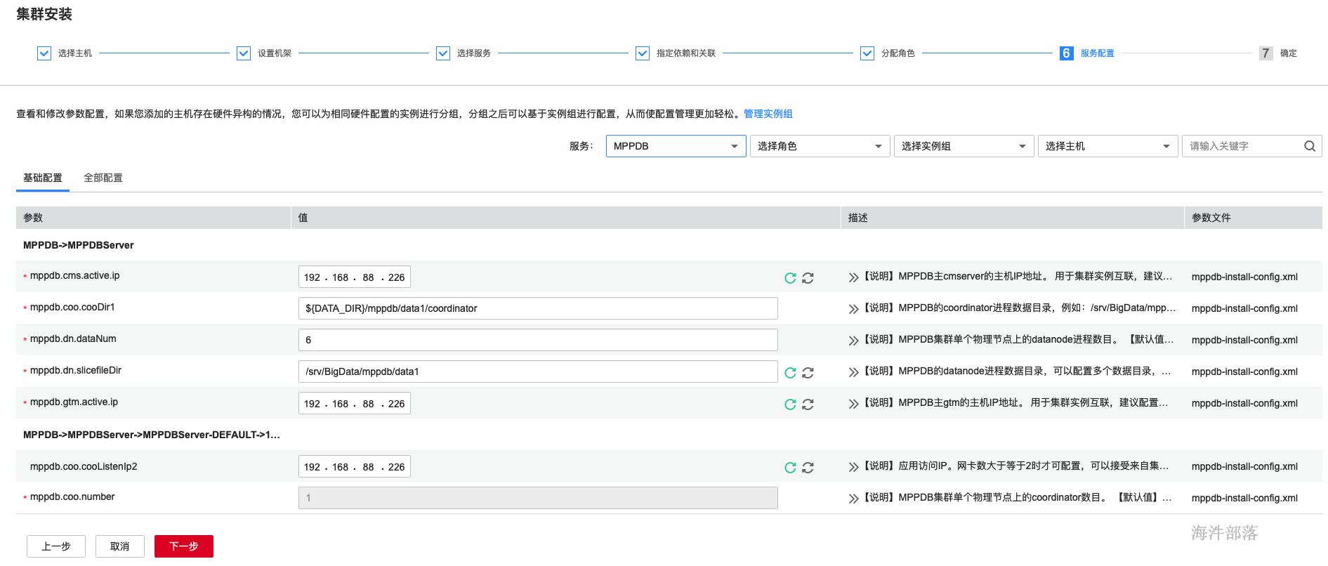Click reset-to-default icon for mppdb.cms.active.ip
Screen dimensions: 1328x566
pos(790,278)
